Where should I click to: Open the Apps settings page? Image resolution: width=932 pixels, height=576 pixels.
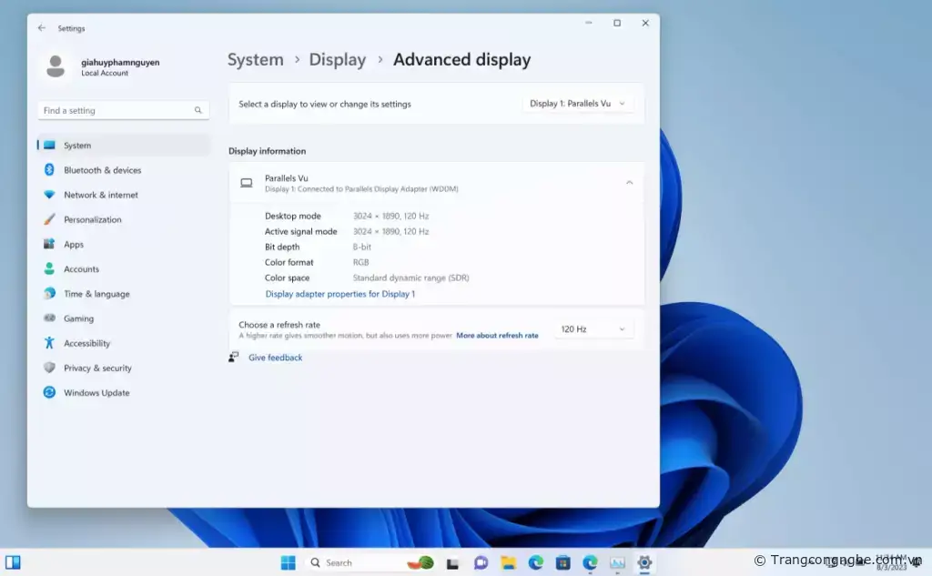(74, 245)
